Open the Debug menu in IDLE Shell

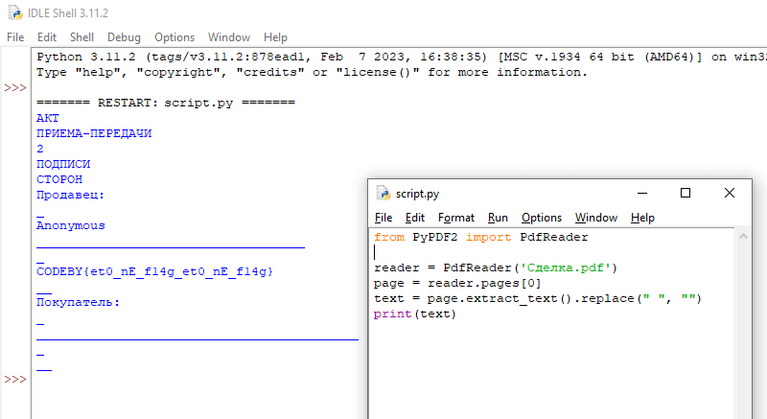pyautogui.click(x=124, y=37)
